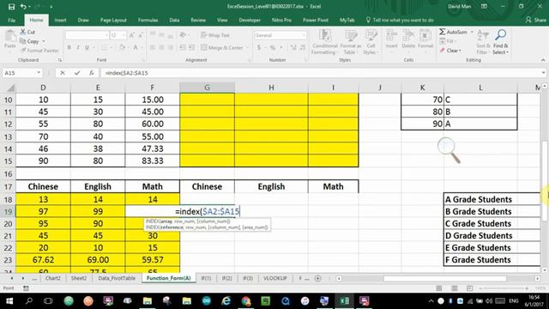This screenshot has height=309, width=549.
Task: Click the Excel icon in the taskbar
Action: click(x=344, y=301)
